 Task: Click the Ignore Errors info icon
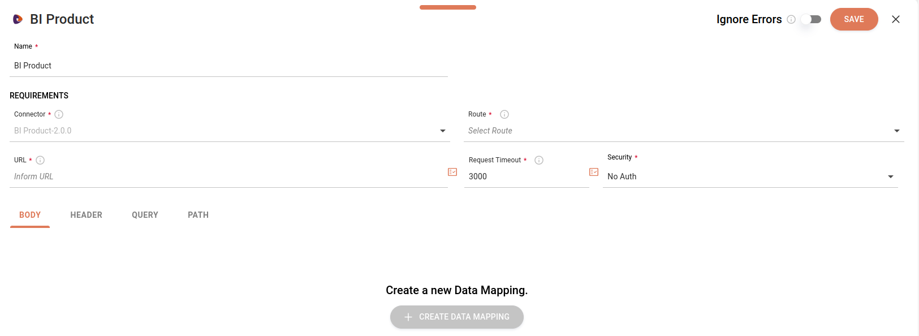[791, 19]
